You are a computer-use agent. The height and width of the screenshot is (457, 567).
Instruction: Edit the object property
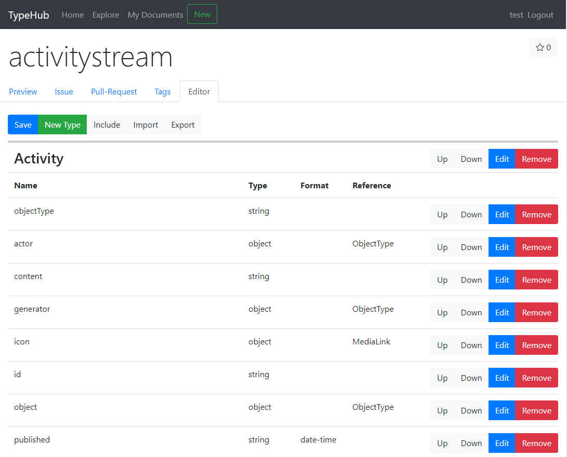pos(502,410)
